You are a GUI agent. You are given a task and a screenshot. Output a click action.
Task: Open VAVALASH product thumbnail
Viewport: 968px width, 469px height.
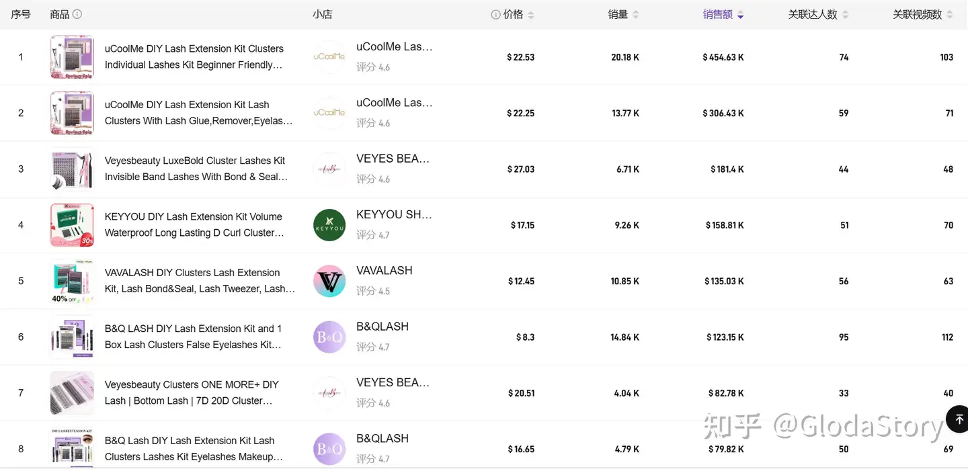click(72, 281)
